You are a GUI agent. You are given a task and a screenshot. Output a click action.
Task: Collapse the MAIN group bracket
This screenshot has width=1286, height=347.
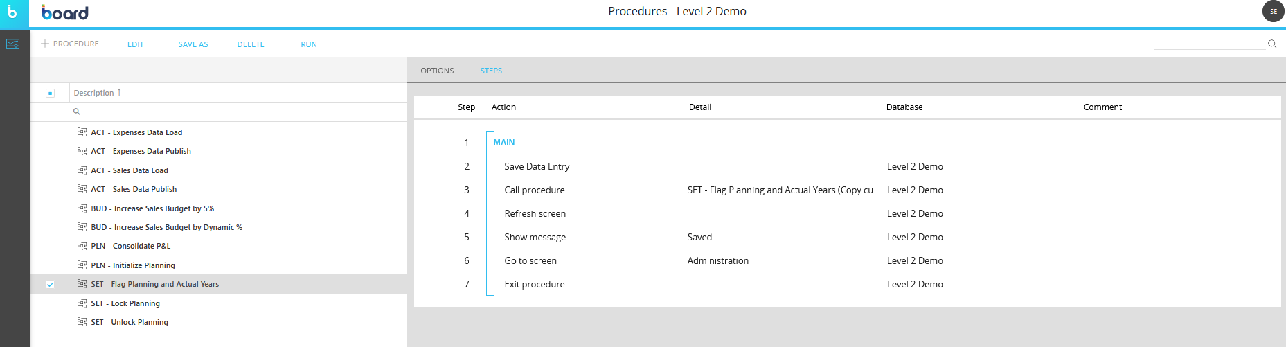(489, 213)
